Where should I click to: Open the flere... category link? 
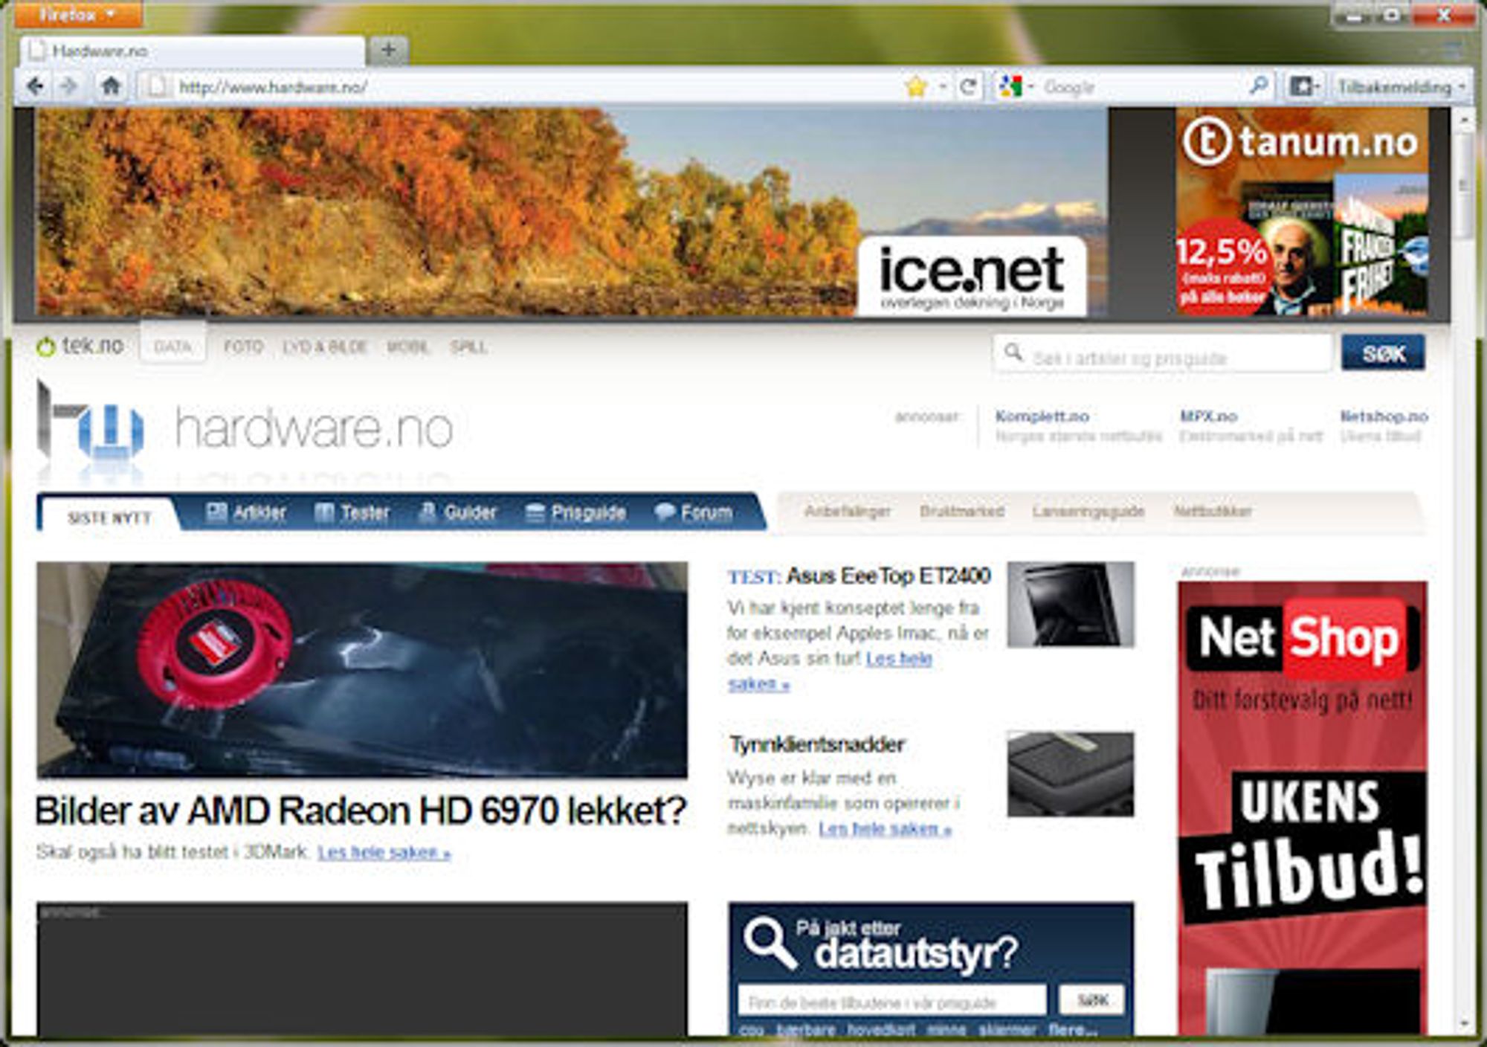coord(1073,1030)
